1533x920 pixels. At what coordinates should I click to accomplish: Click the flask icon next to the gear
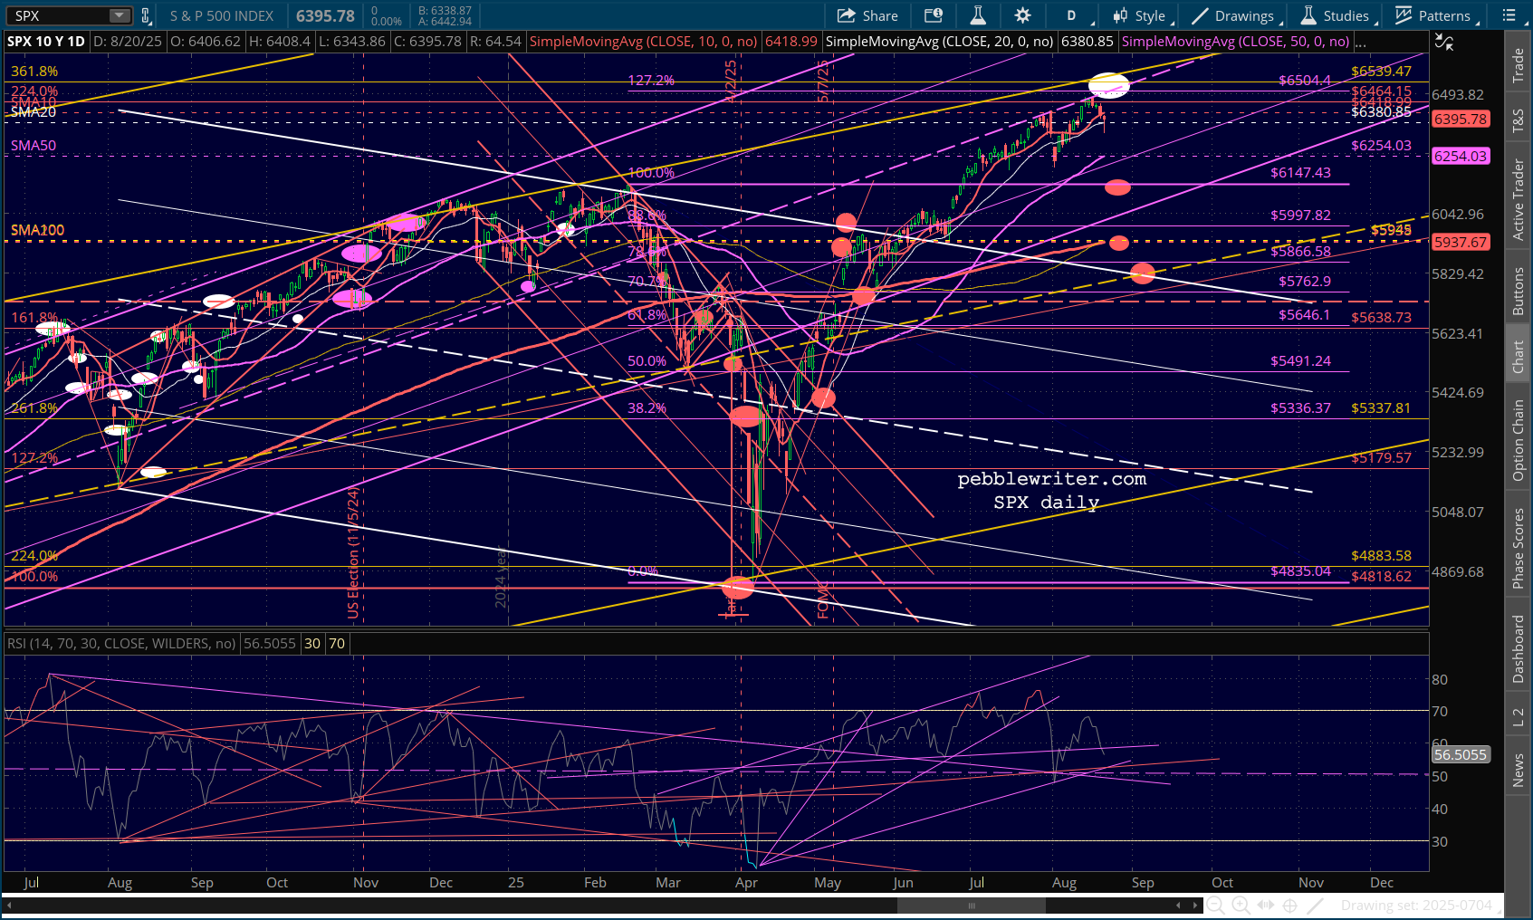coord(978,15)
